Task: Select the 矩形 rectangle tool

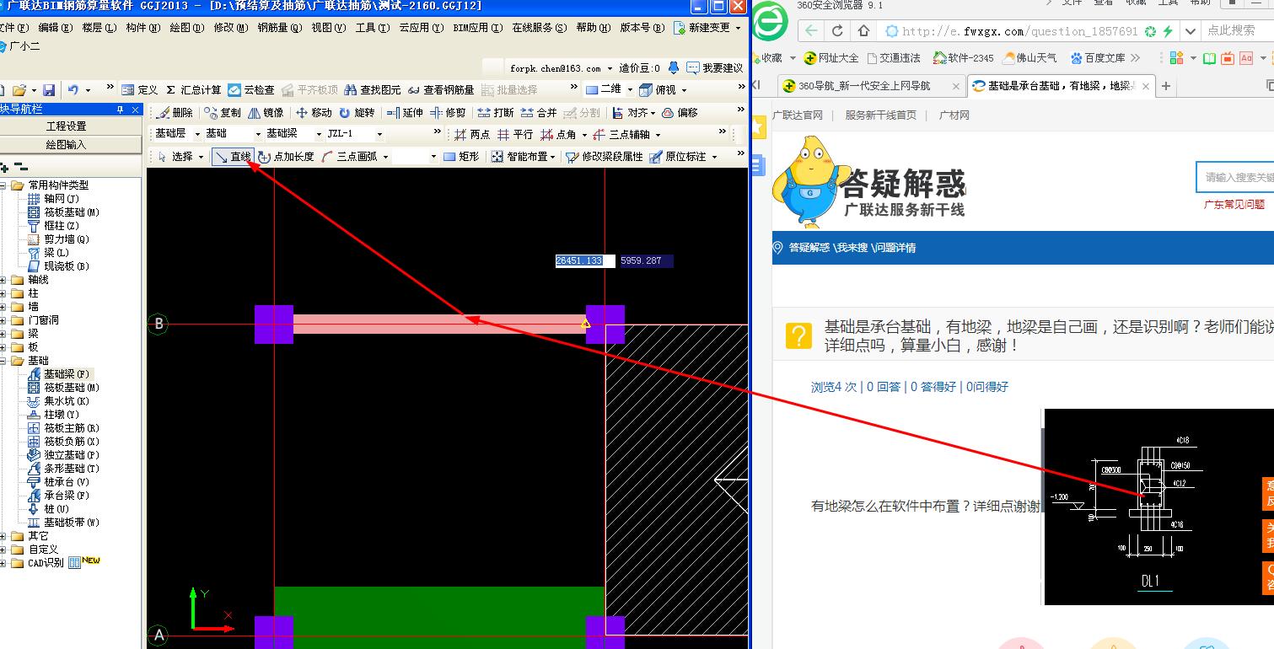Action: click(x=461, y=157)
